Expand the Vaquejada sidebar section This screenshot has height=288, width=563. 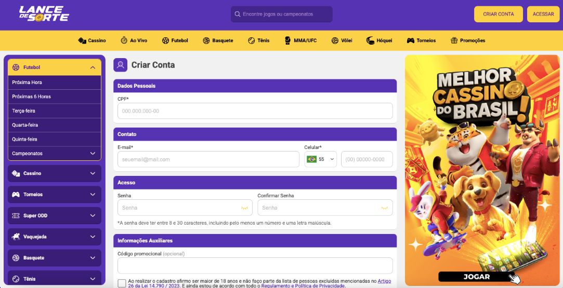[x=93, y=237]
